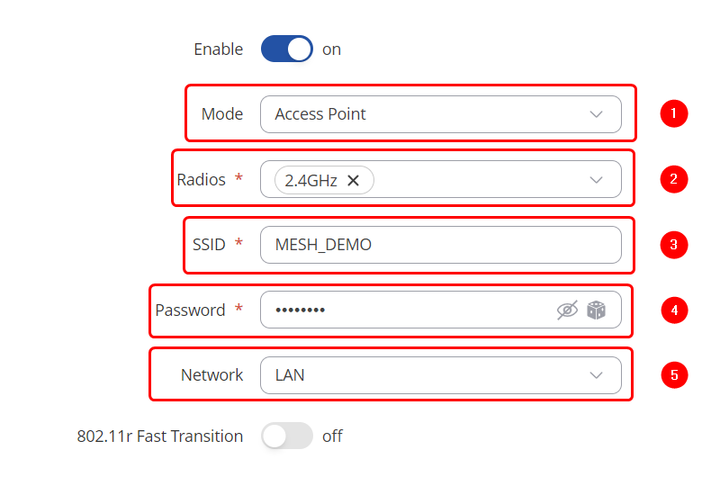
Task: Click the Network field label
Action: pyautogui.click(x=211, y=375)
